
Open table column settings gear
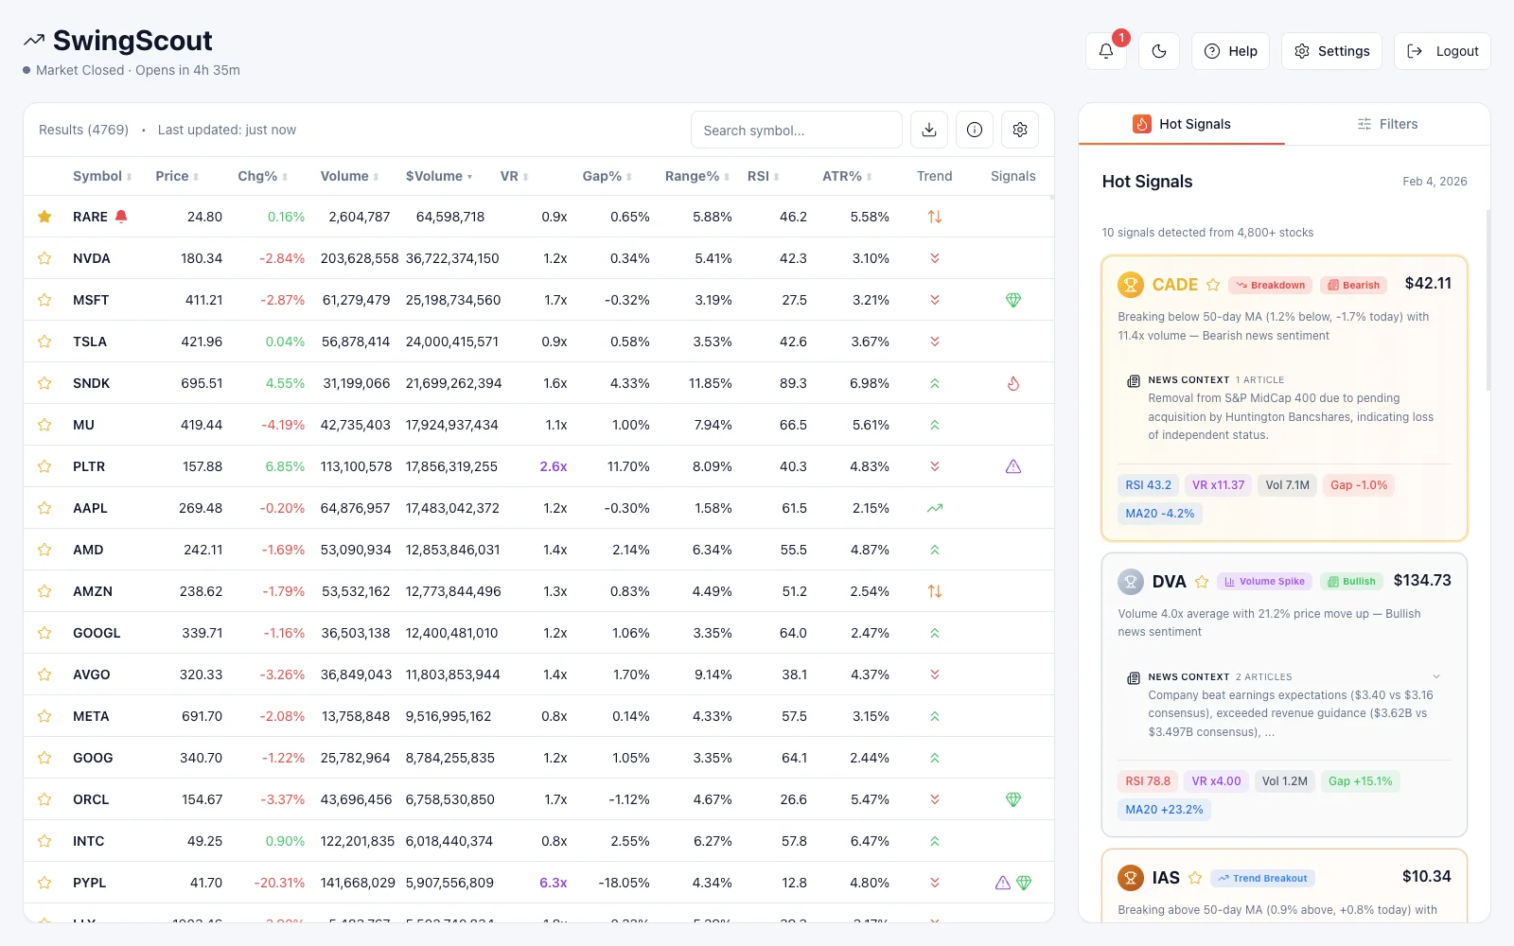click(1019, 130)
